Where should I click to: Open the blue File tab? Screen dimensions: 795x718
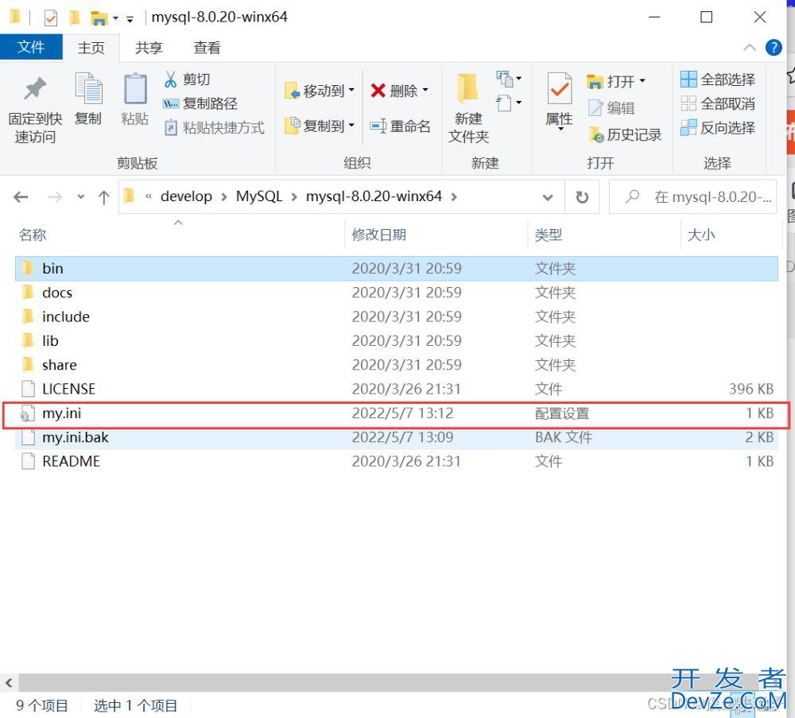[31, 47]
